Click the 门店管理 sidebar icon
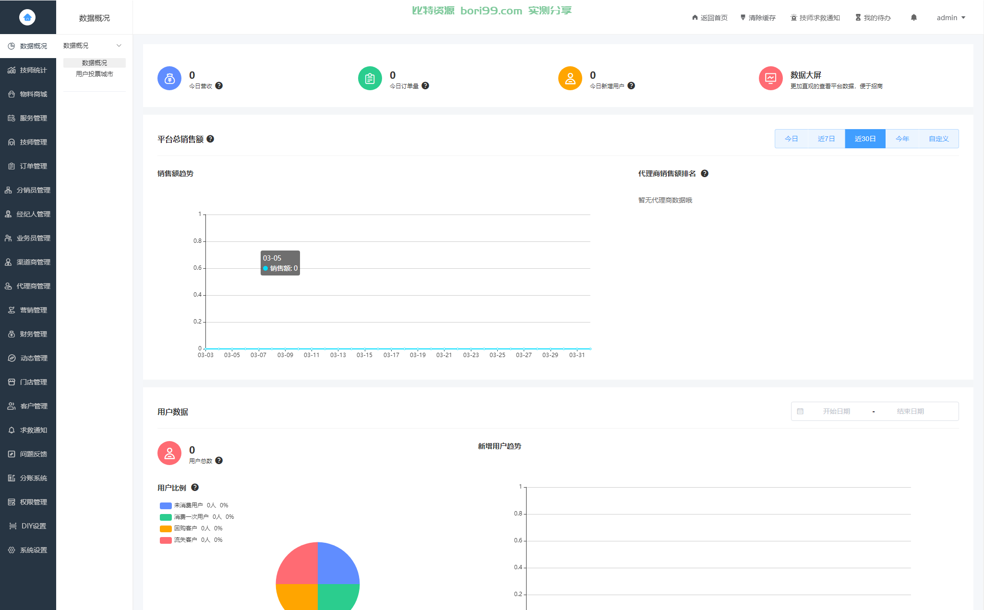Image resolution: width=984 pixels, height=610 pixels. coord(12,382)
